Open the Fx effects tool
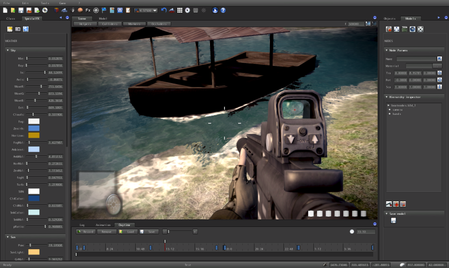 [x=88, y=10]
